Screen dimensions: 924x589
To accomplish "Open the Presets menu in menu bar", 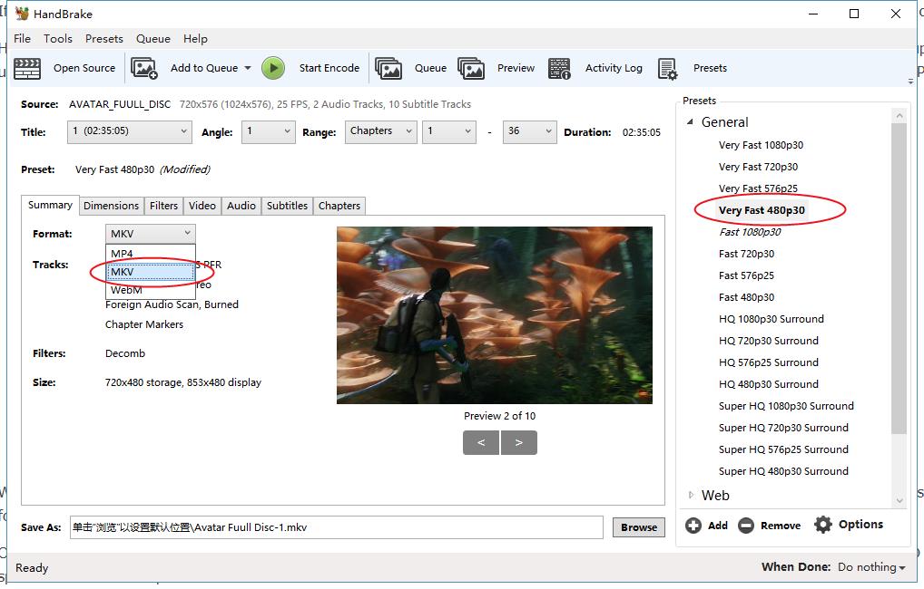I will click(104, 39).
